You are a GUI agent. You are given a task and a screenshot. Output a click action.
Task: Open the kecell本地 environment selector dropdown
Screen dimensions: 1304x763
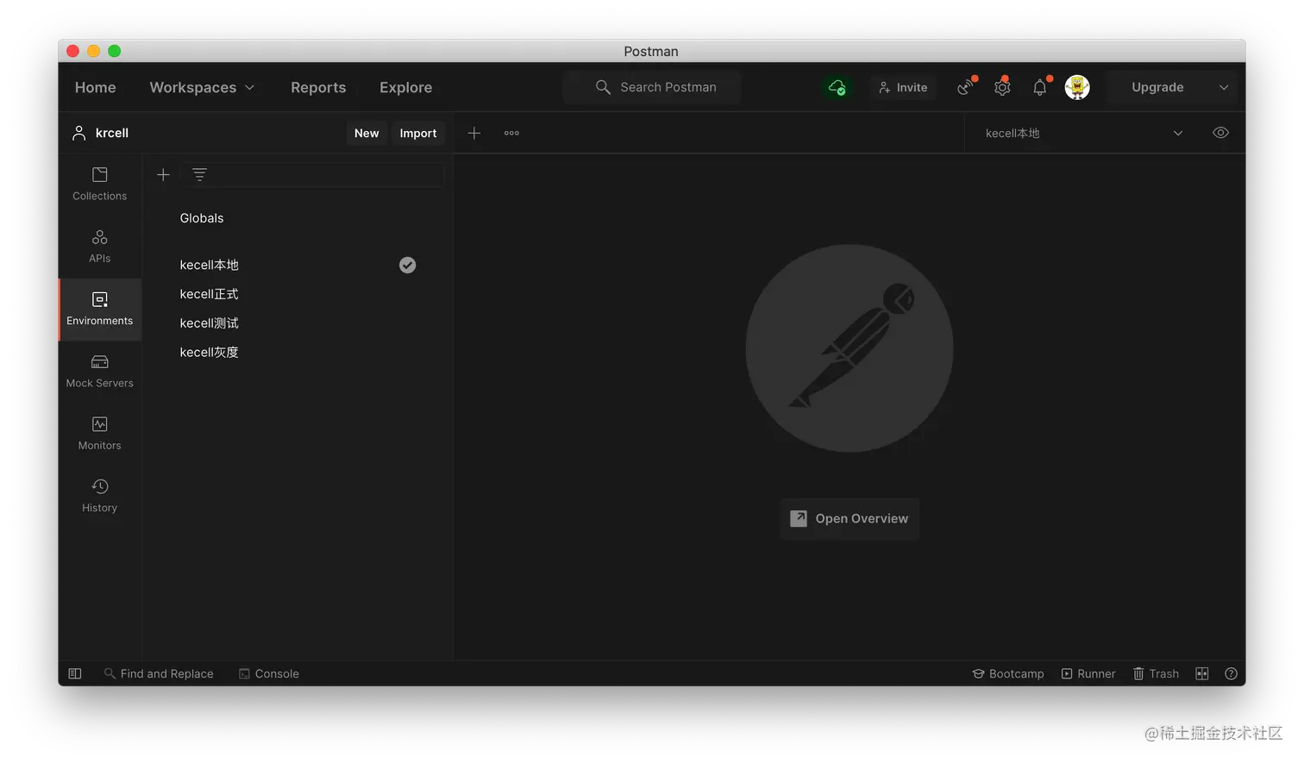1084,133
